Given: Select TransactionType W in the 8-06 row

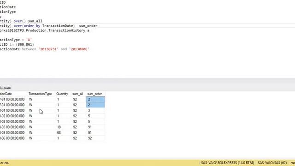Looking at the screenshot, I should [x=41, y=138].
